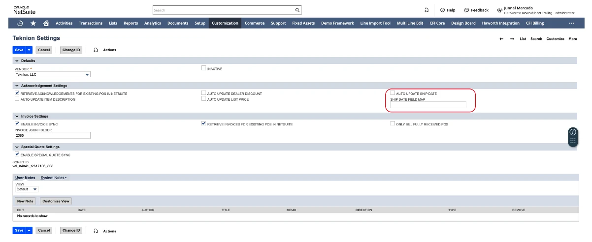Go to the next record arrow

click(x=512, y=38)
